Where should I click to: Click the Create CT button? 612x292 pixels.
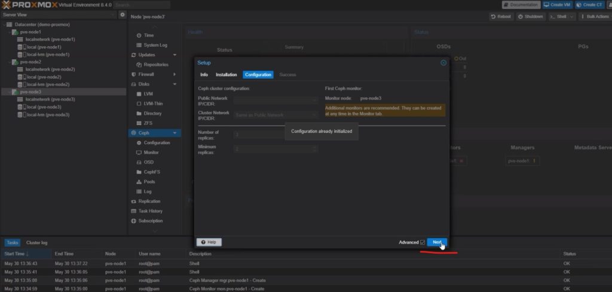pyautogui.click(x=590, y=5)
